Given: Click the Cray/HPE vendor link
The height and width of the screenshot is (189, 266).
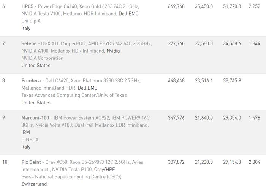Looking at the screenshot, I should 104,169.
